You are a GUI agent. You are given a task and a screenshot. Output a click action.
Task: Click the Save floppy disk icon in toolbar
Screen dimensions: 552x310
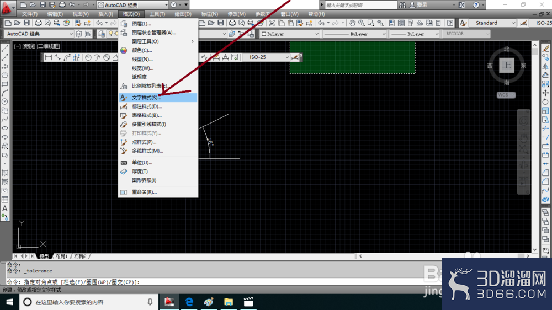tap(26, 23)
